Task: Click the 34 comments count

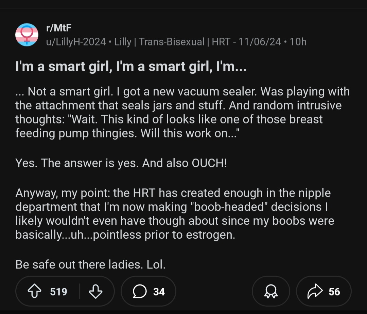Action: coord(159,292)
